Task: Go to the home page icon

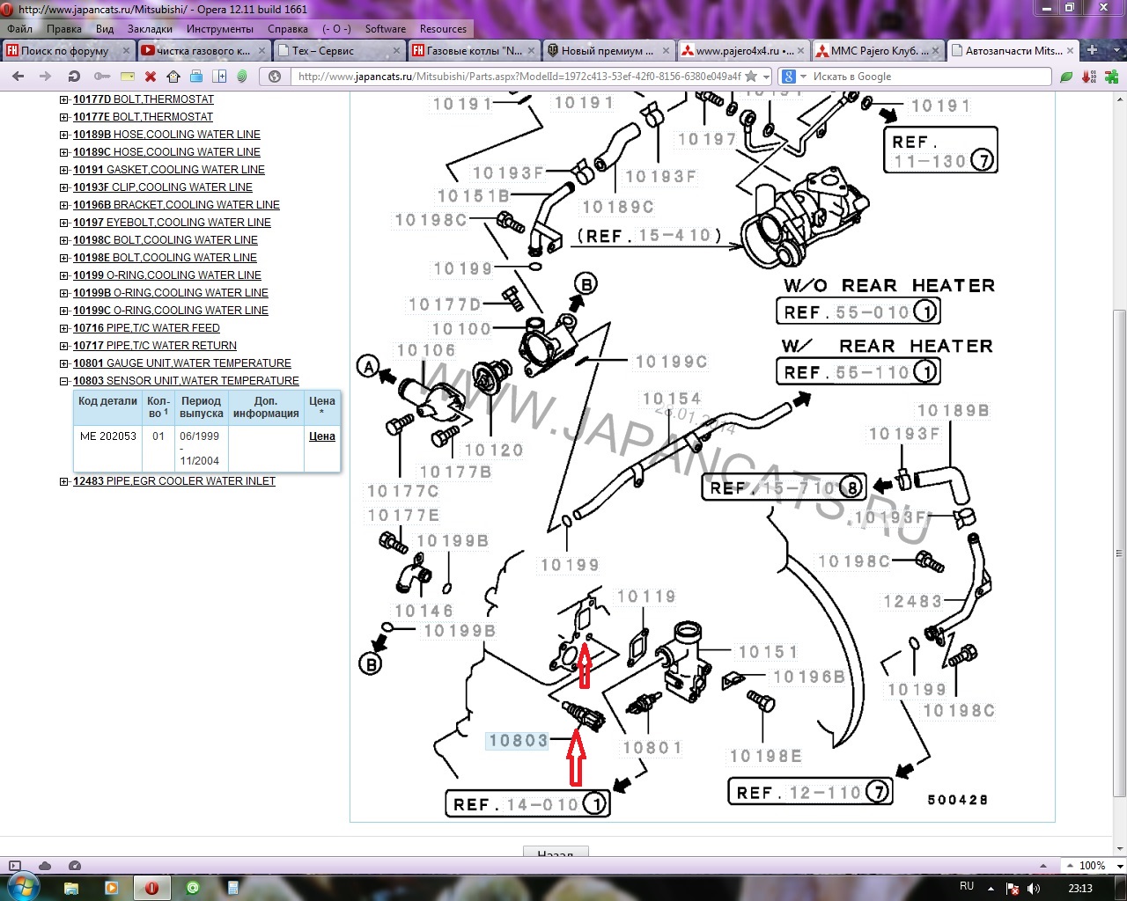Action: (173, 77)
